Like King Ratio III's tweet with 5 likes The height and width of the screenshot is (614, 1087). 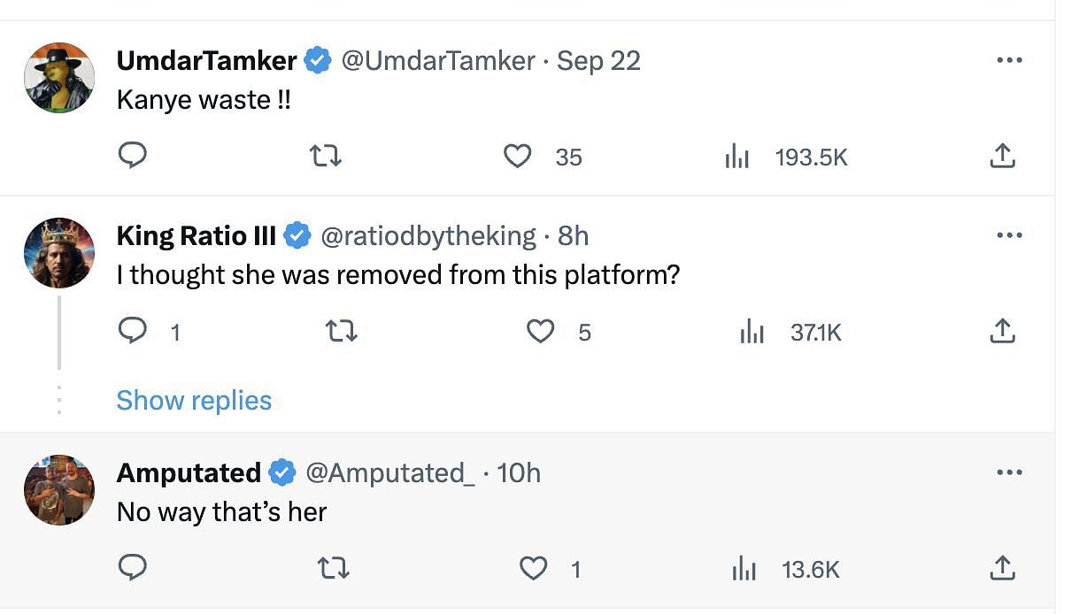[540, 332]
